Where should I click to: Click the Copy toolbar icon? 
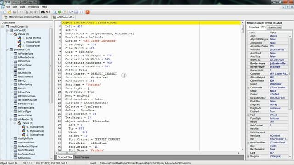26,12
